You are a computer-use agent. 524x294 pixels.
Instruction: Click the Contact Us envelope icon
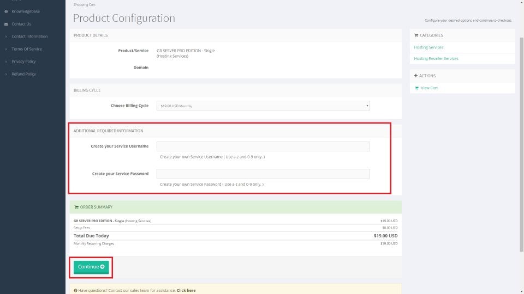click(x=6, y=24)
